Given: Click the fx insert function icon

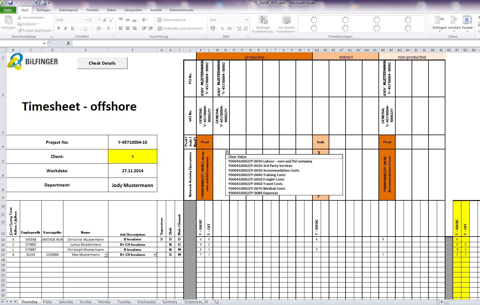Looking at the screenshot, I should (68, 43).
